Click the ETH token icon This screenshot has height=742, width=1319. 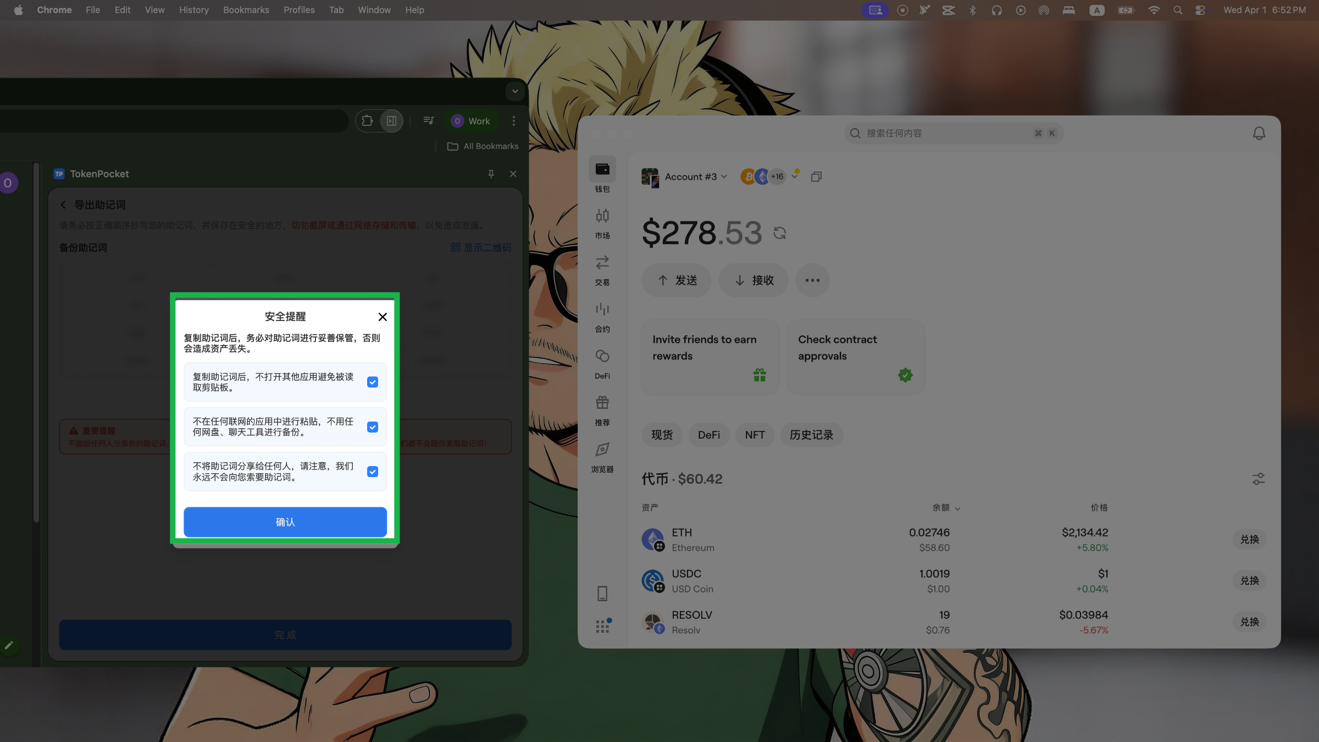point(652,539)
